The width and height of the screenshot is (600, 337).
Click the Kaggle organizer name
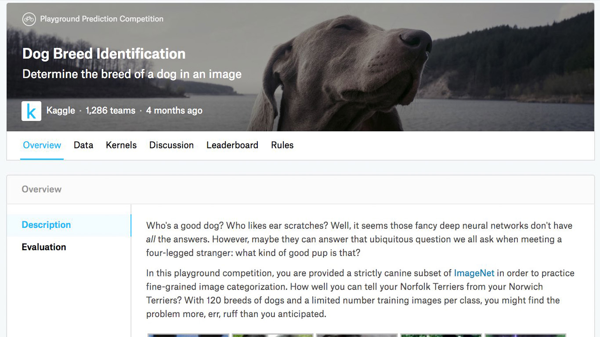[61, 111]
